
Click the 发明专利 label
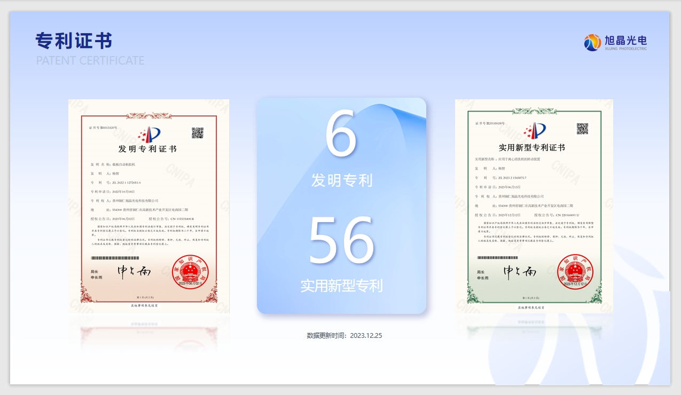click(x=342, y=180)
